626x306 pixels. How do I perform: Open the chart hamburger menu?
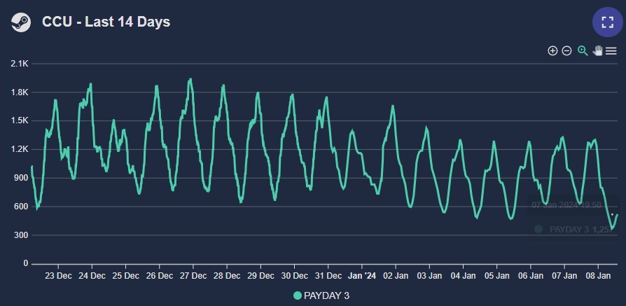611,50
